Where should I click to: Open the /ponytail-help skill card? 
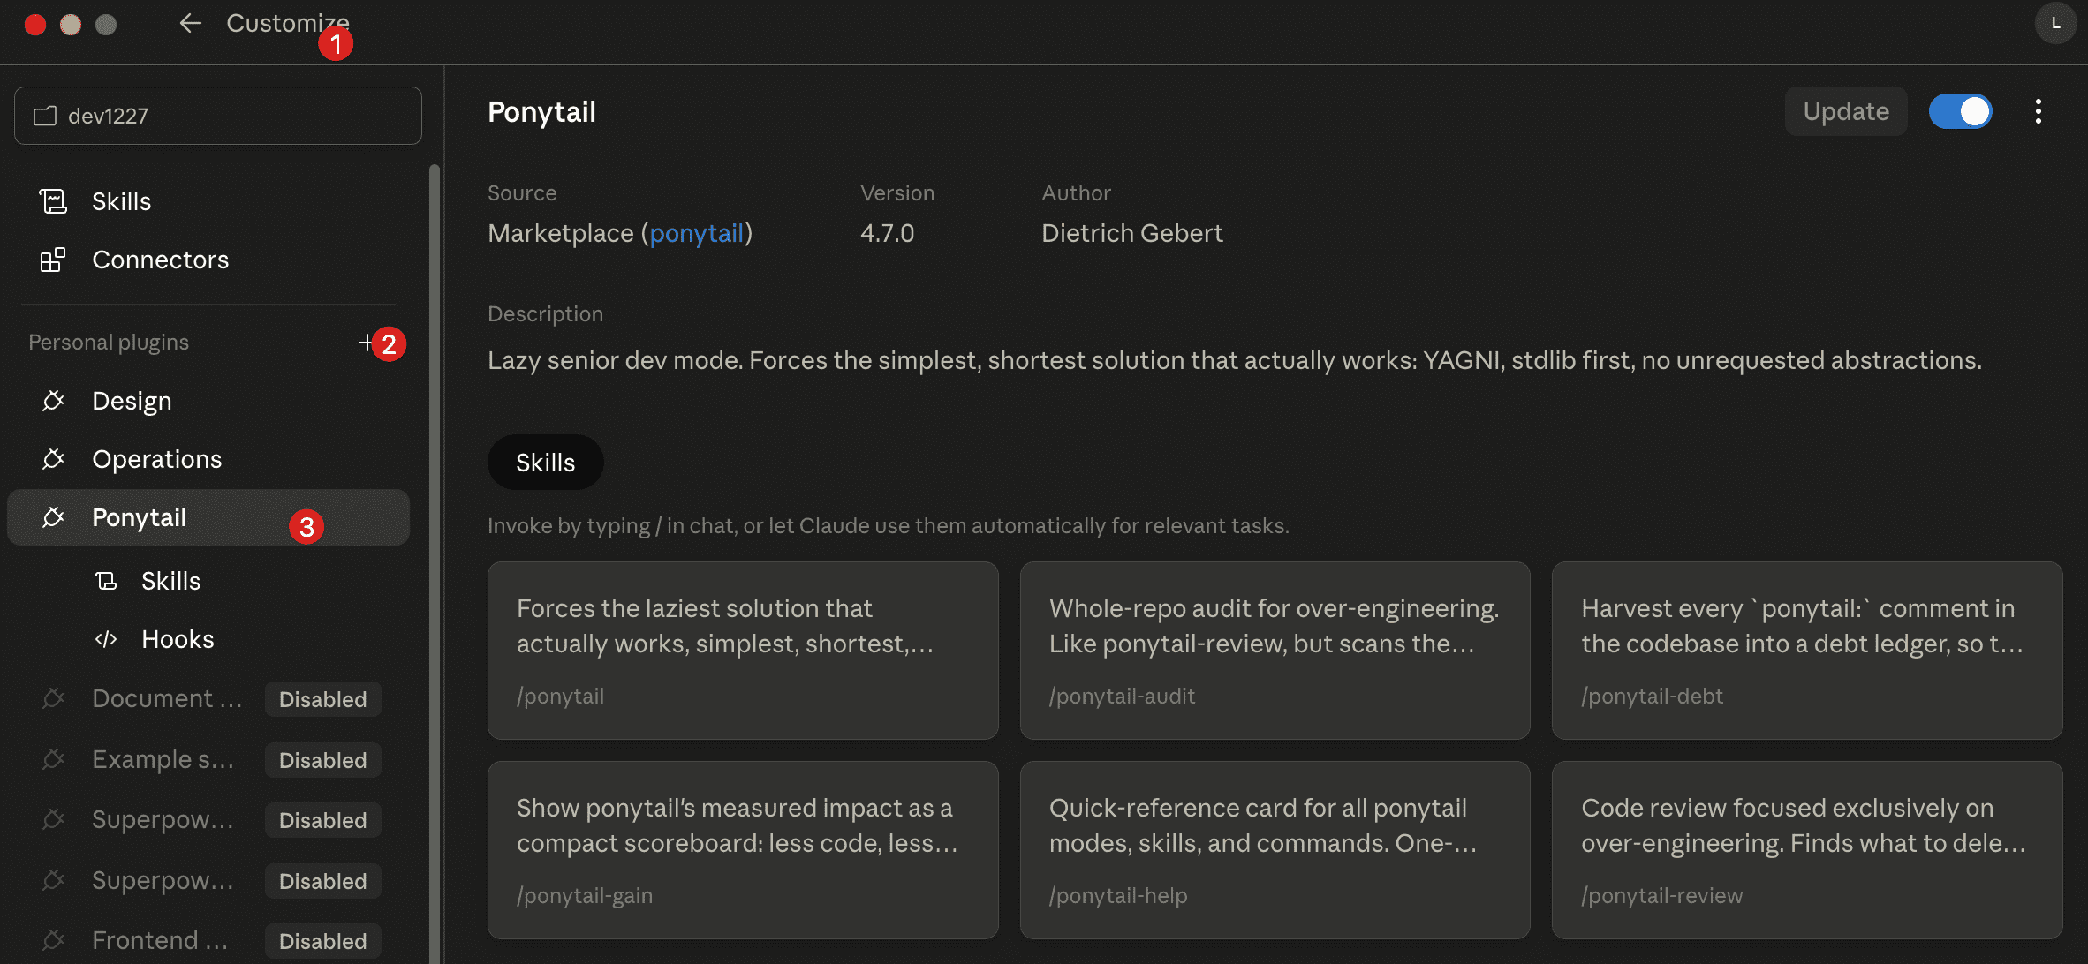(x=1275, y=850)
